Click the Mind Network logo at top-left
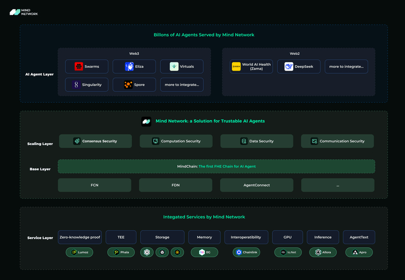 pyautogui.click(x=24, y=12)
